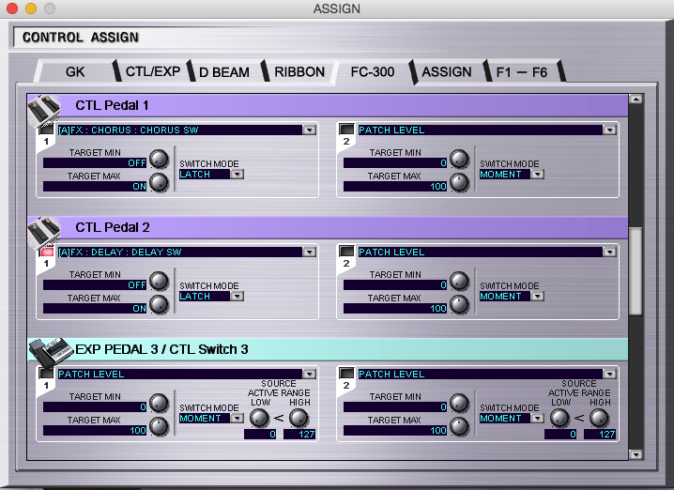The height and width of the screenshot is (490, 674).
Task: Click CTL Pedal 2 TARGET MIN field showing OFF
Action: [x=95, y=285]
